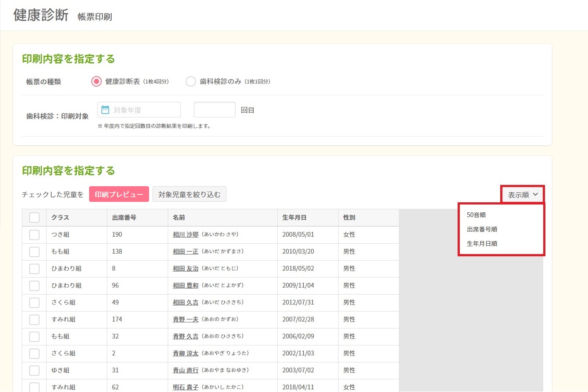Viewport: 588px width, 392px height.
Task: Toggle the select-all checkbox in table header
Action: coord(34,218)
